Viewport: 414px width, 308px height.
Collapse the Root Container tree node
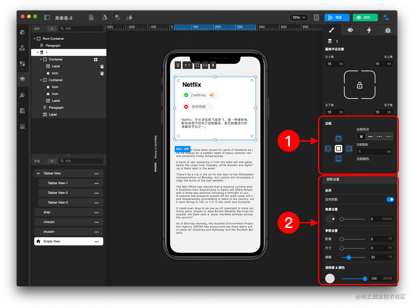coord(34,39)
